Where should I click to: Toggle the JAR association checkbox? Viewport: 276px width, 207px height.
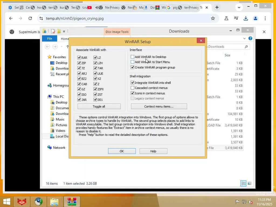[79, 100]
